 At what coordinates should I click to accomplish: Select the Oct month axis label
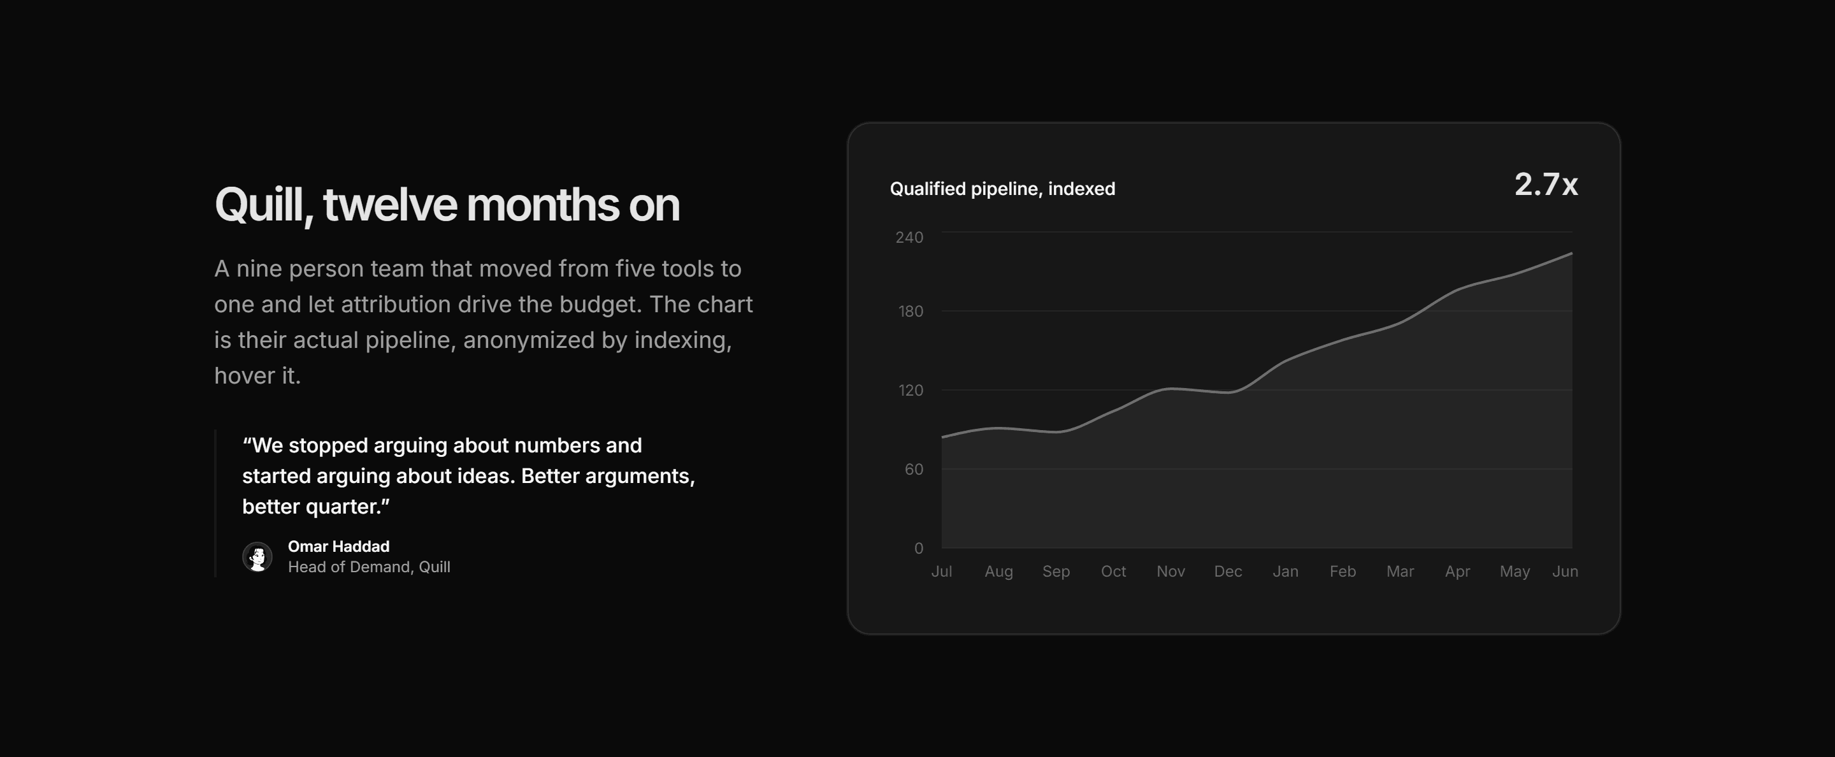(x=1112, y=571)
